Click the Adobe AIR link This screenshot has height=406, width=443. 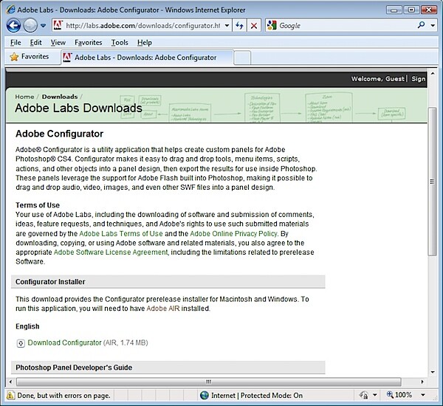point(163,309)
